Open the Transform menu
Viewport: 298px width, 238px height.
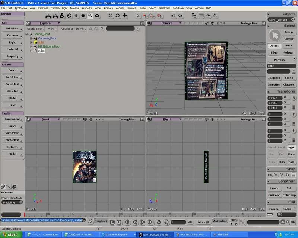pyautogui.click(x=164, y=8)
